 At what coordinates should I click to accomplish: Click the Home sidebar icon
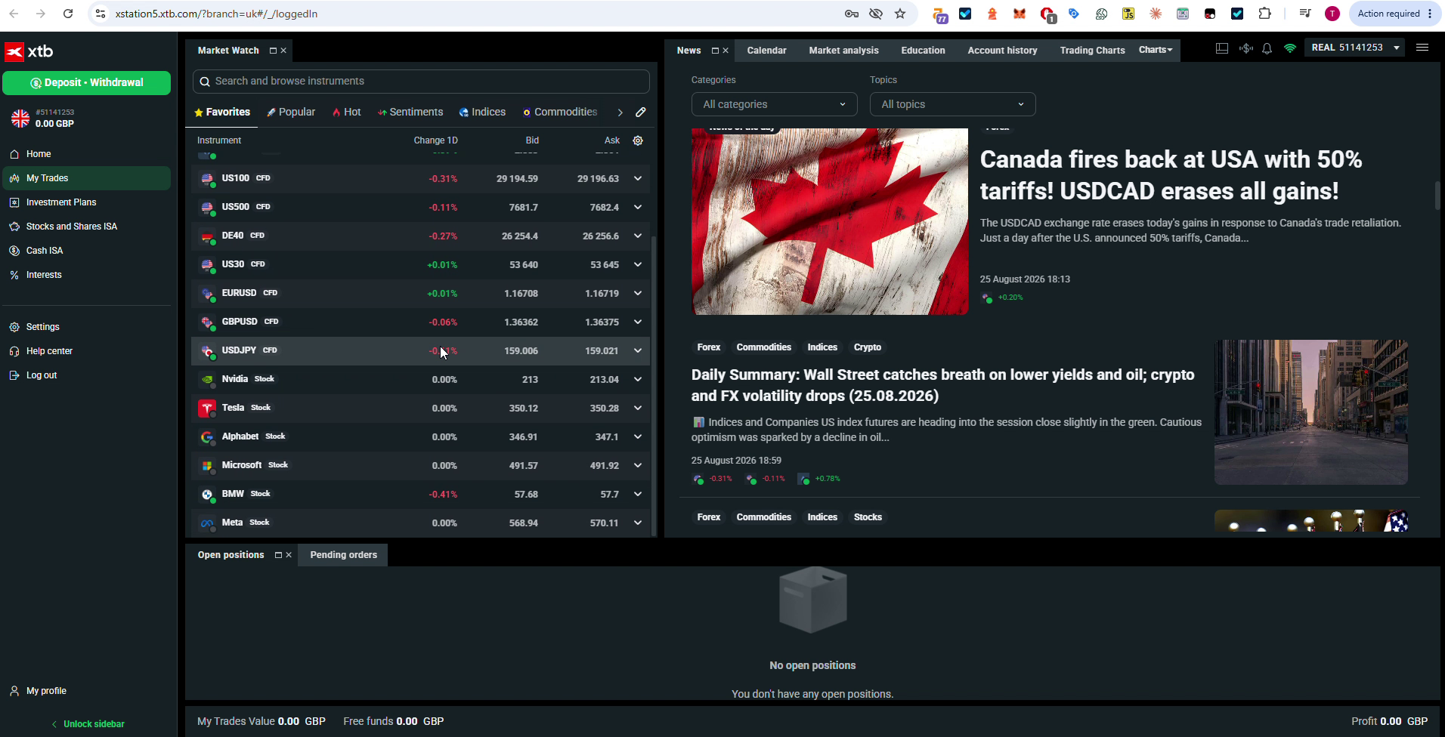[x=14, y=154]
